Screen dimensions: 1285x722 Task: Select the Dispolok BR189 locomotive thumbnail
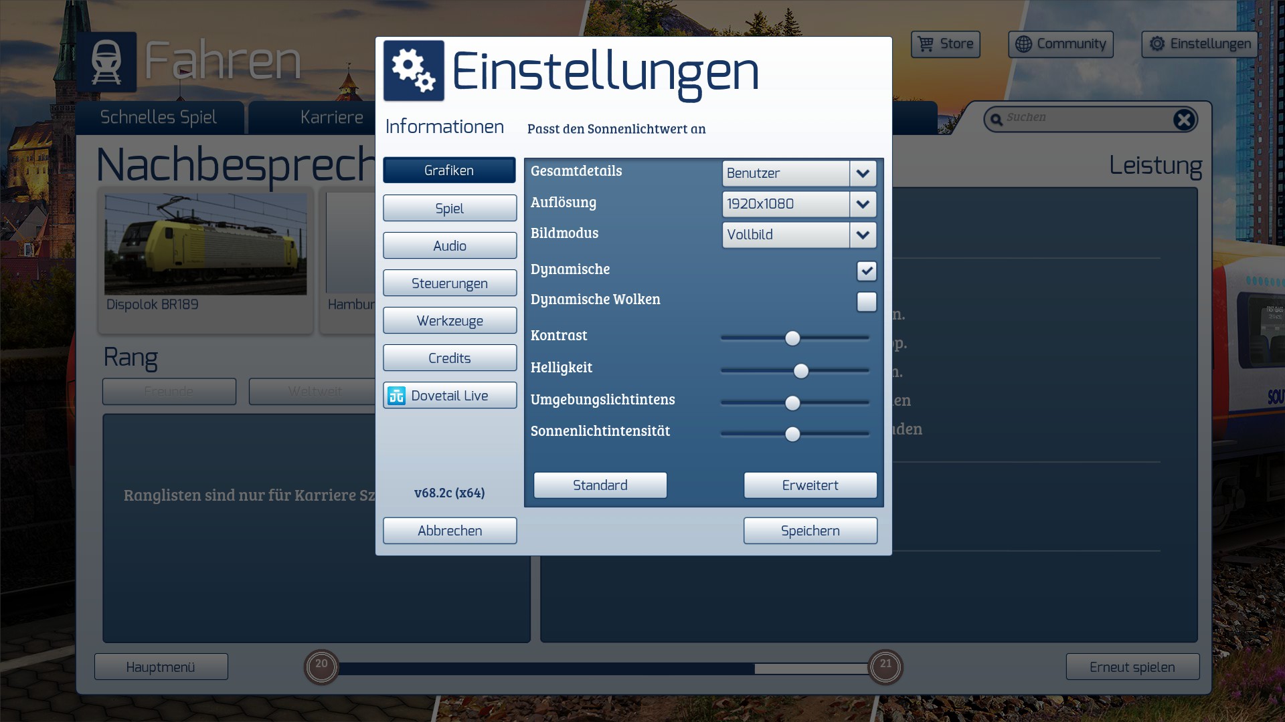(x=205, y=245)
